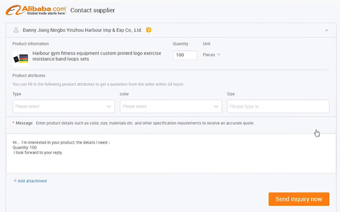Focus the Quantity field showing 100
This screenshot has height=212, width=340.
point(185,55)
